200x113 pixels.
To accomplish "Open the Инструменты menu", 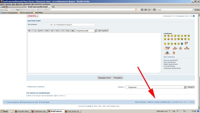I will 37,4.
